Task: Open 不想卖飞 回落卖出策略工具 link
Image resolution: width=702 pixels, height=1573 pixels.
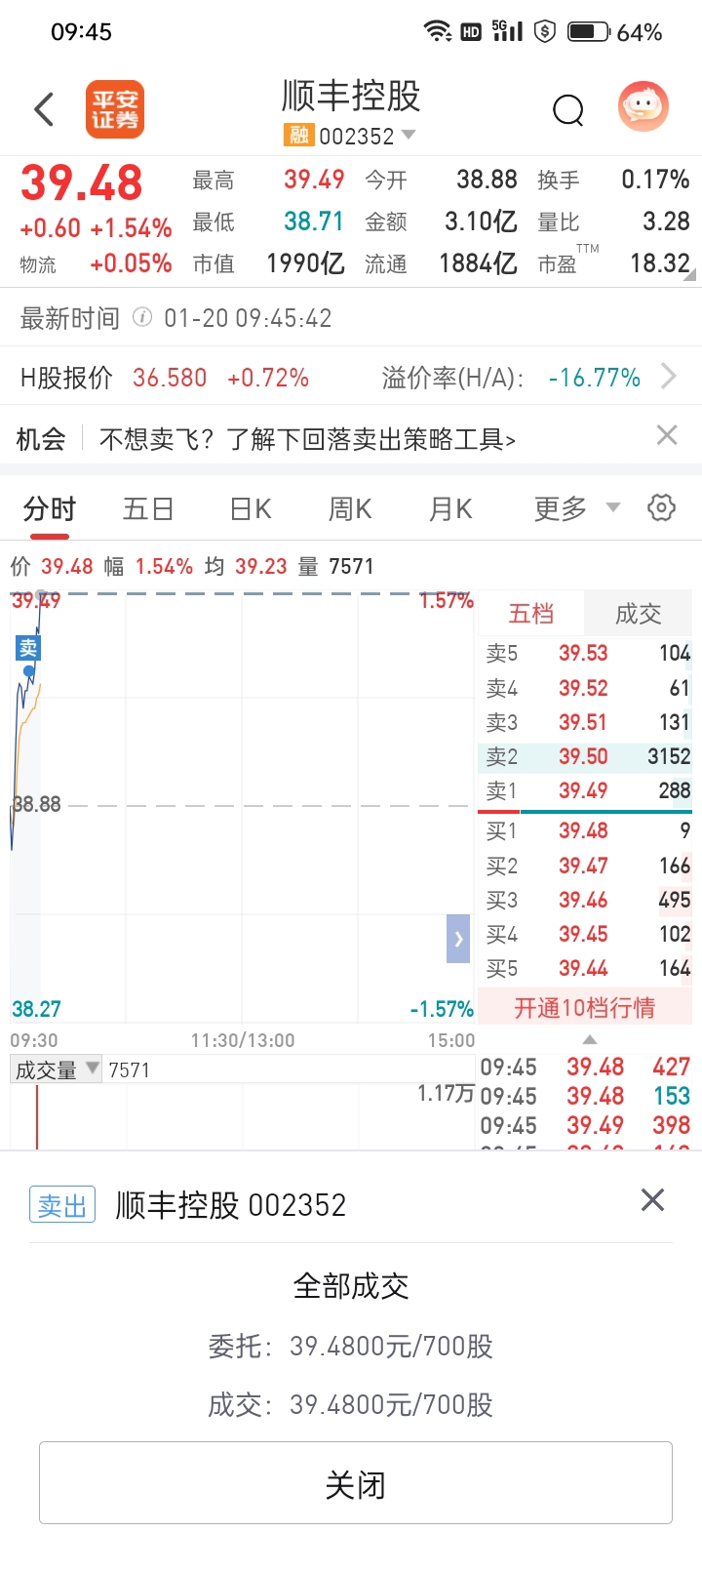Action: coord(308,439)
